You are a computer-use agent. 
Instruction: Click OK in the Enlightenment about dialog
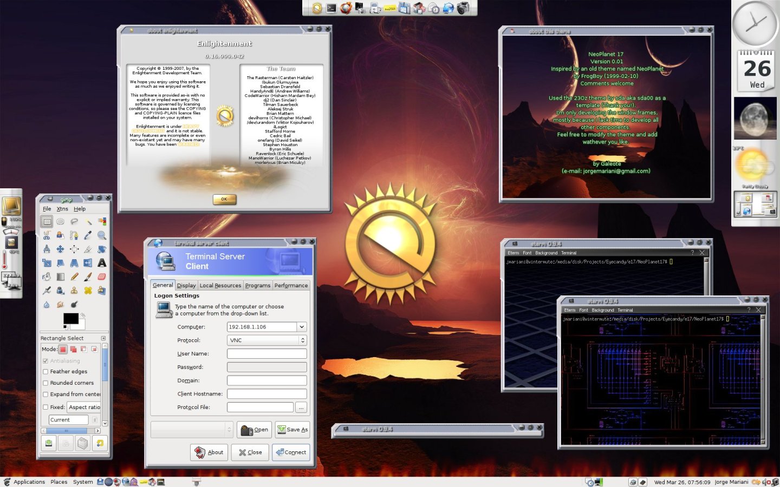coord(224,199)
